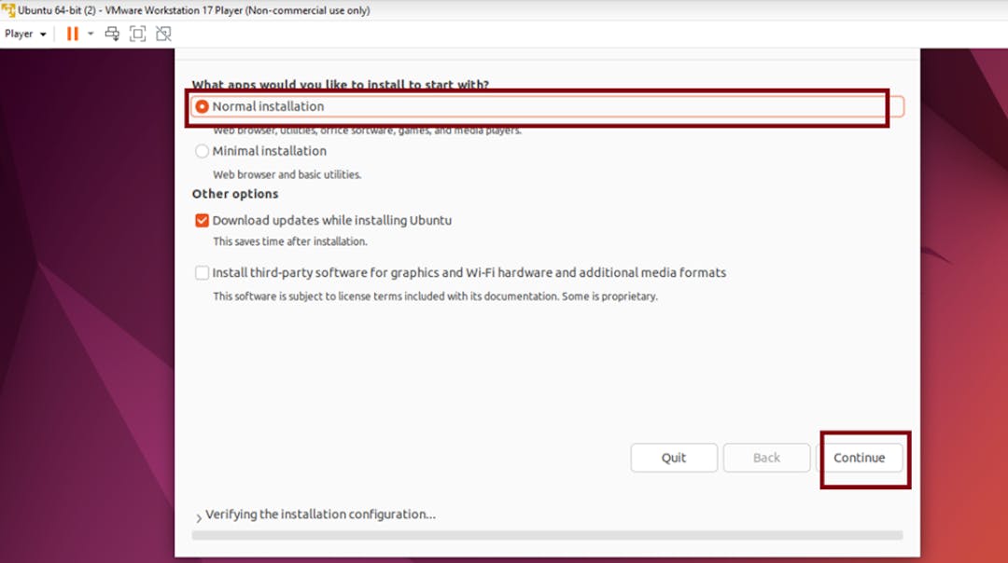Click the arrow next to Player
This screenshot has height=563, width=1008.
pyautogui.click(x=41, y=34)
